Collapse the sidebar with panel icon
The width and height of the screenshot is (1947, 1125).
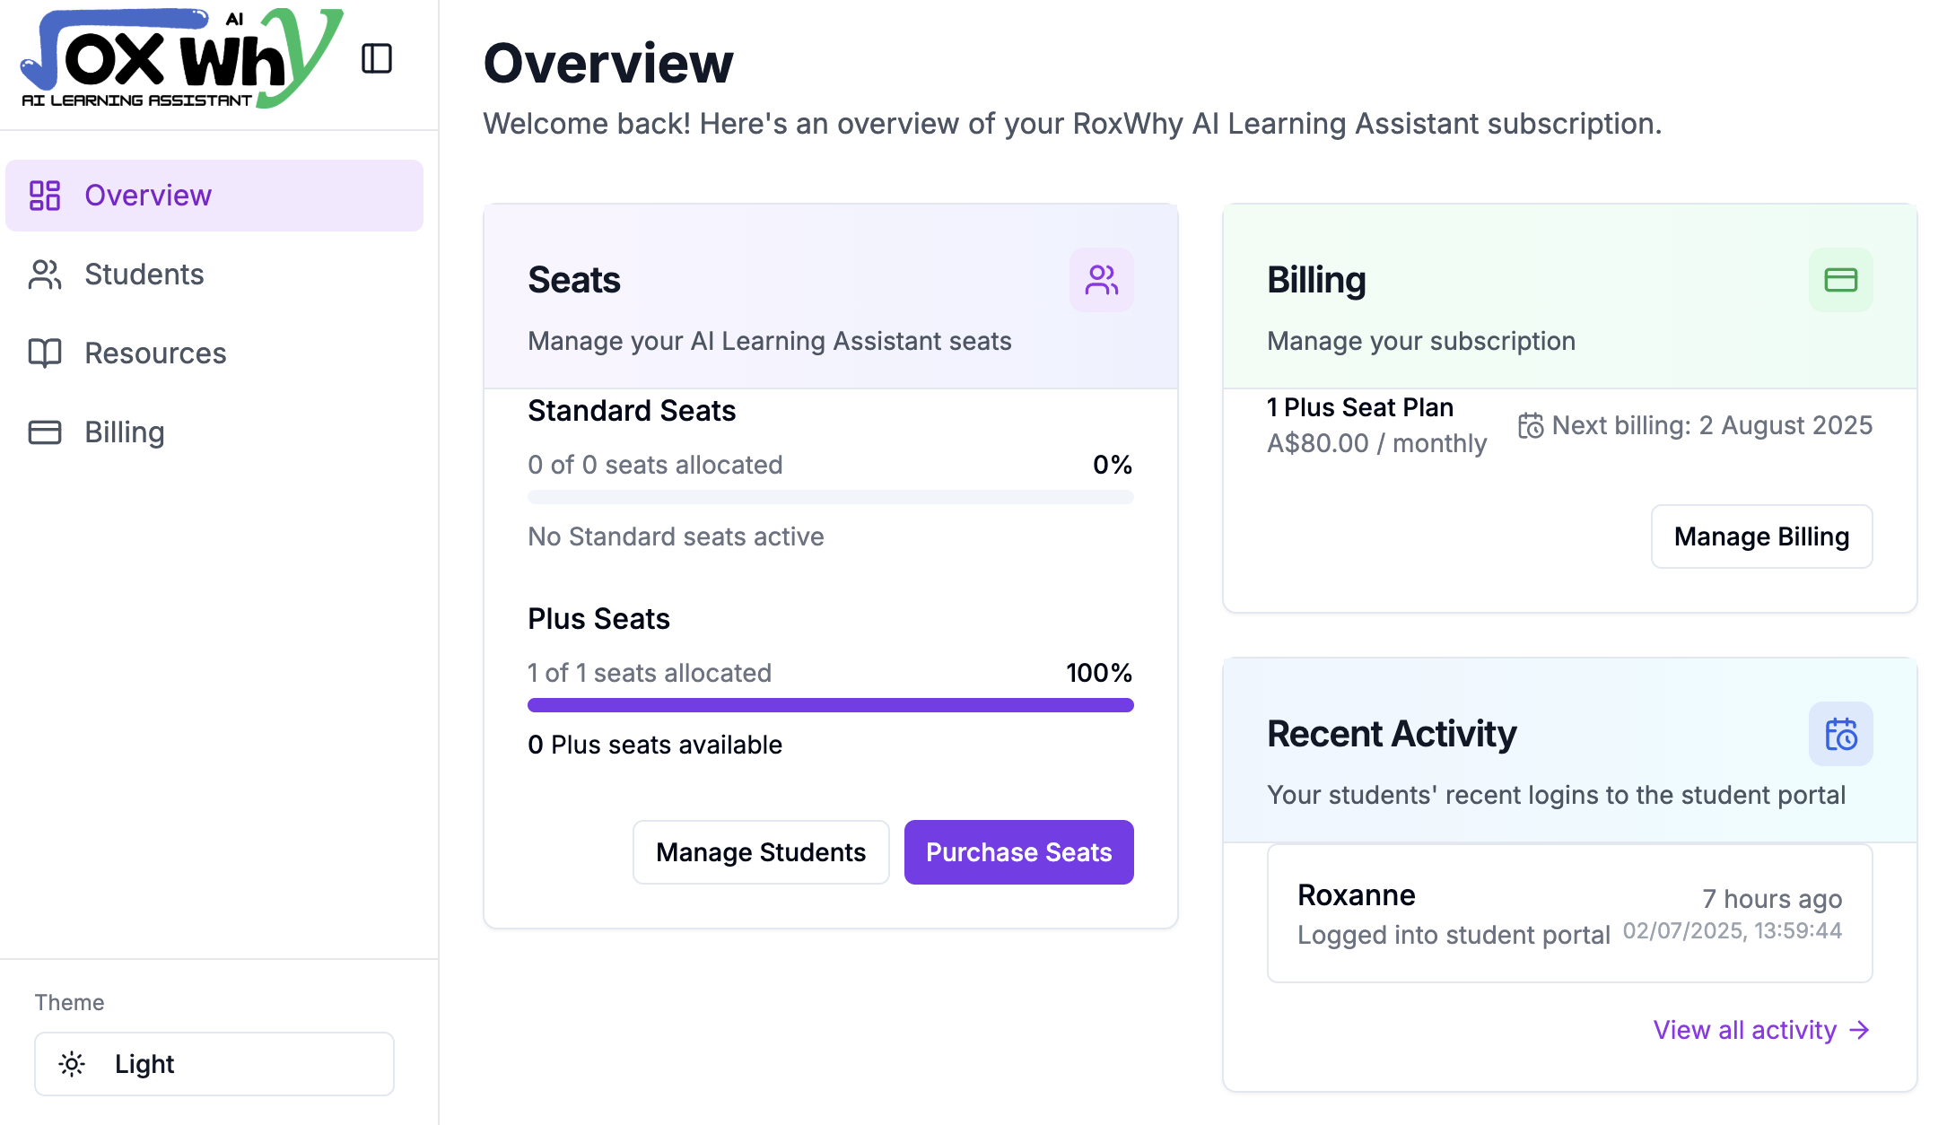tap(377, 59)
